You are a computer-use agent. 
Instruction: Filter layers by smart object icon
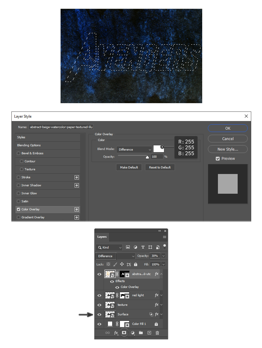[x=158, y=247]
